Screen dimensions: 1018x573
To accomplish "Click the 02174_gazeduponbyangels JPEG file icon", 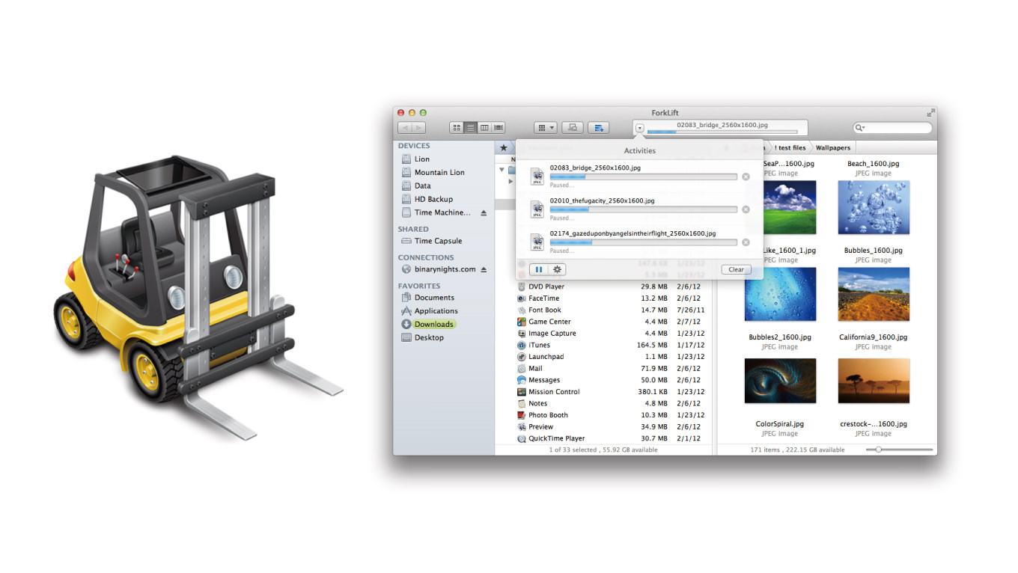I will (537, 242).
